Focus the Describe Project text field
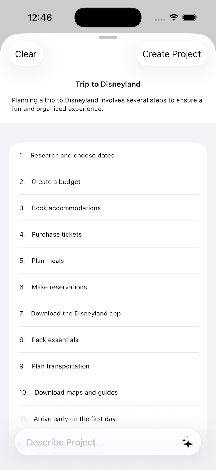216x470 pixels. [x=97, y=442]
